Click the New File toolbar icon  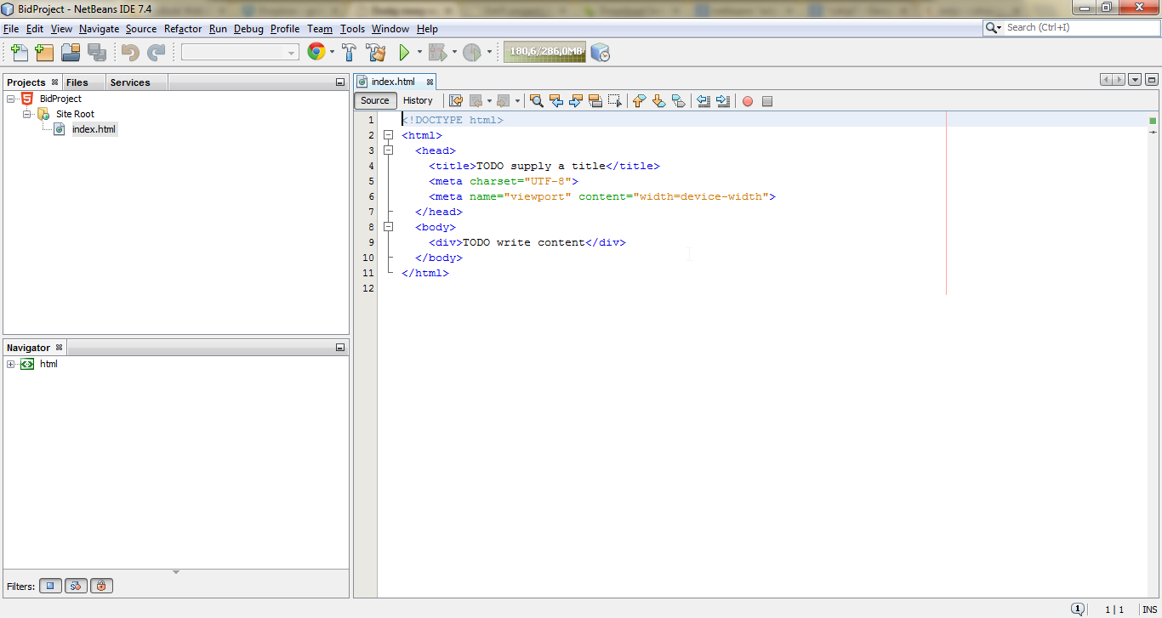(x=19, y=53)
